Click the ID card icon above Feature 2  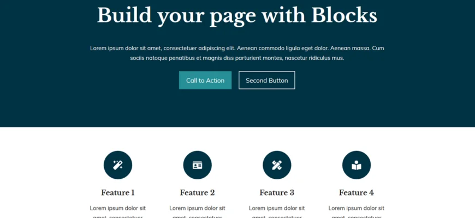(198, 165)
